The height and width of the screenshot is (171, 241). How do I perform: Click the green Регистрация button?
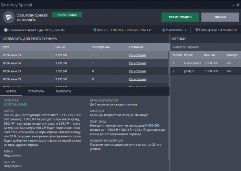click(180, 17)
